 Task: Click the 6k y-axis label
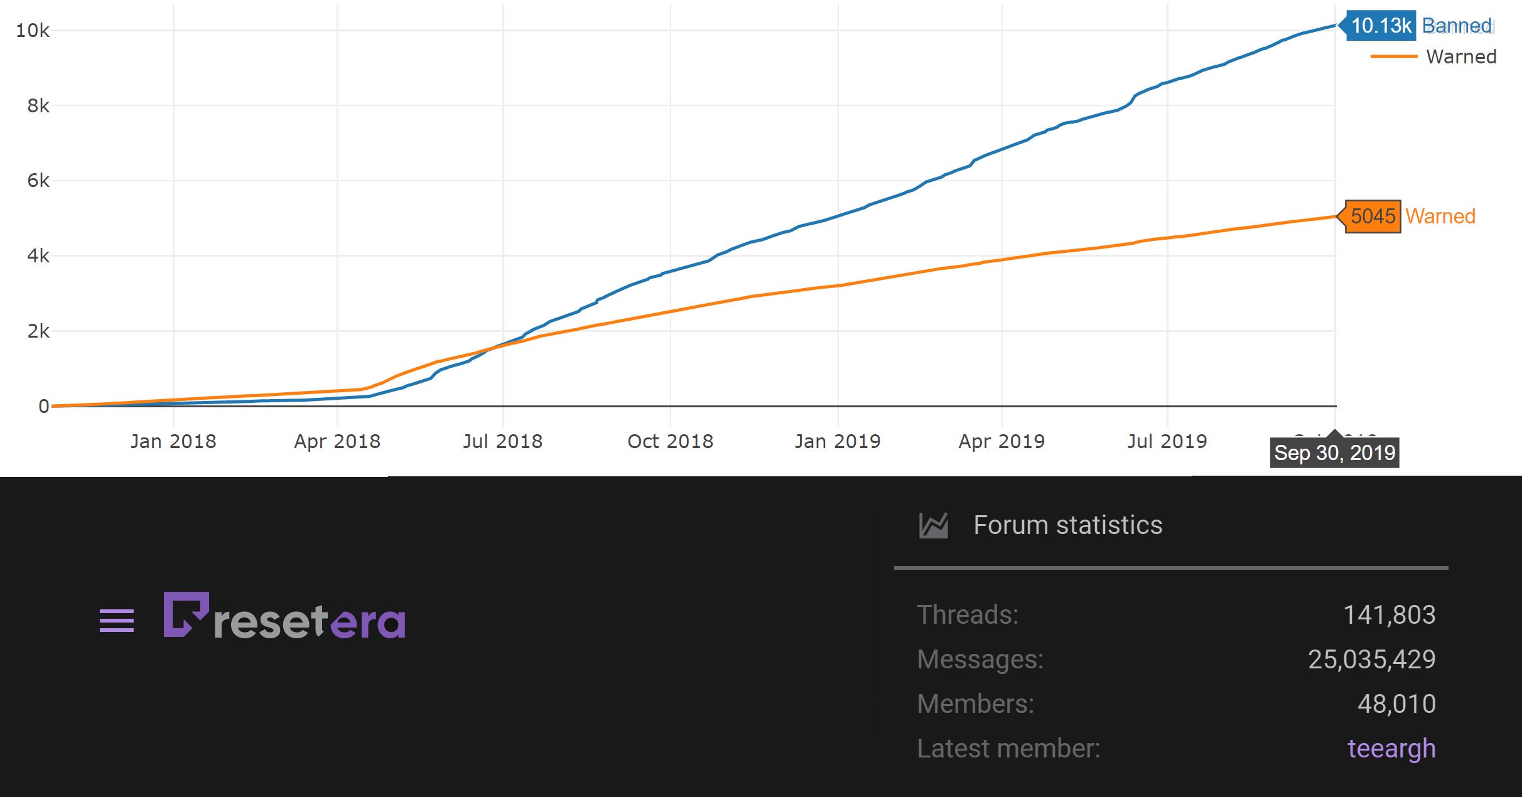[x=38, y=181]
